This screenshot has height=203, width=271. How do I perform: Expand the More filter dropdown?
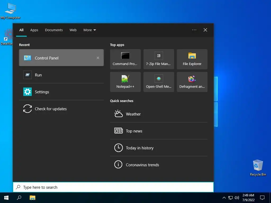pyautogui.click(x=89, y=30)
